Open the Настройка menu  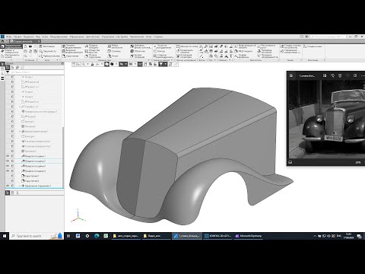tap(122, 37)
